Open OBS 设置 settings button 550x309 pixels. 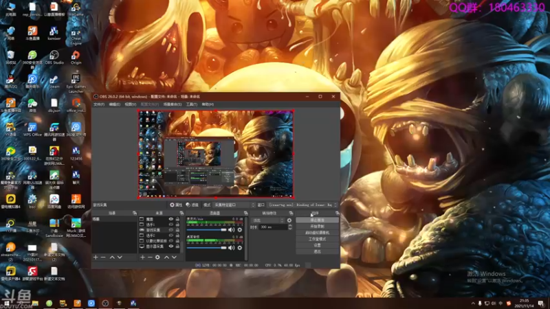click(x=317, y=245)
